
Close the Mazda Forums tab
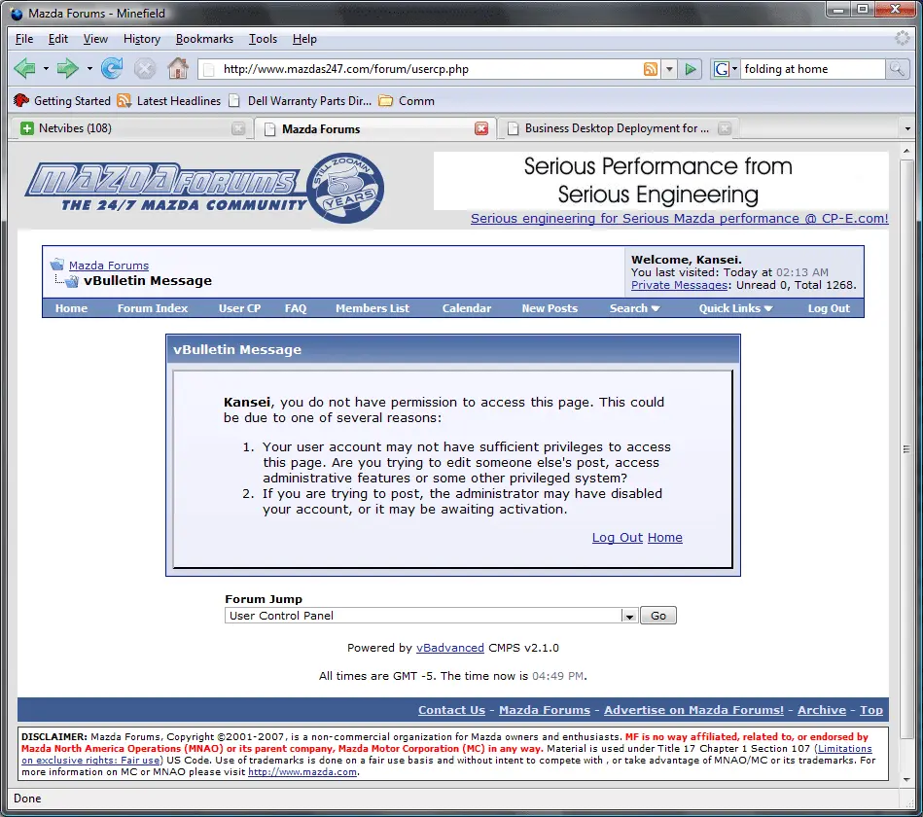(480, 128)
